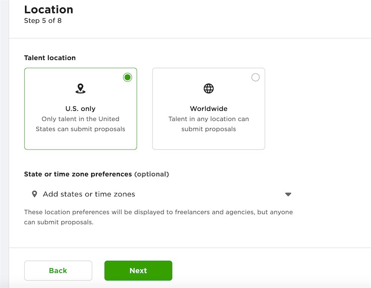Click the U.S. only card title
The image size is (371, 288).
[81, 109]
